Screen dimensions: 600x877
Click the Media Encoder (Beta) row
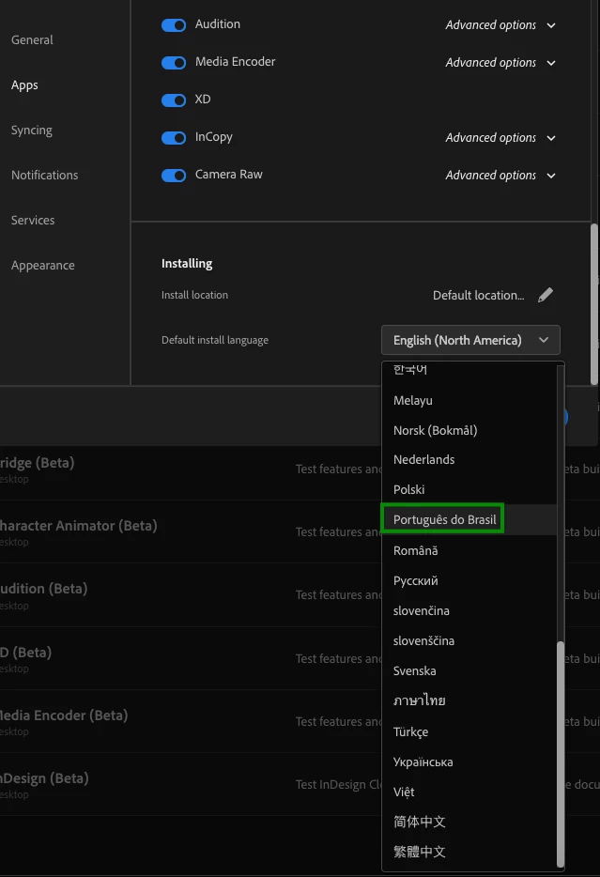[190, 721]
